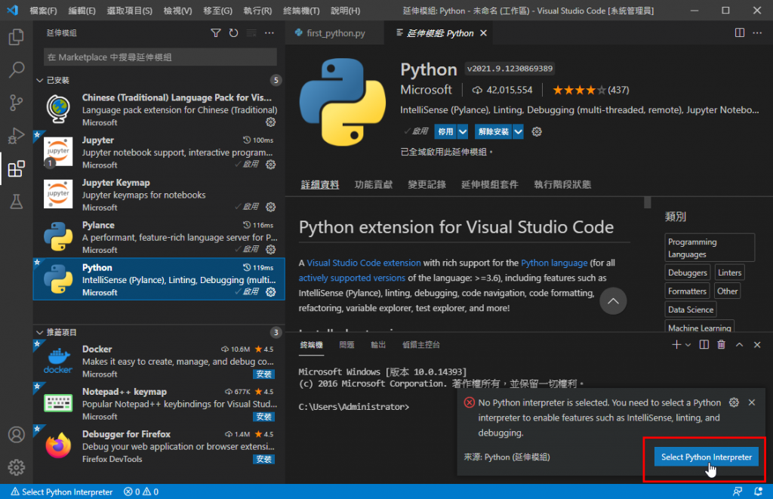Open the 說明(H) menu
Image resolution: width=773 pixels, height=499 pixels.
(345, 11)
